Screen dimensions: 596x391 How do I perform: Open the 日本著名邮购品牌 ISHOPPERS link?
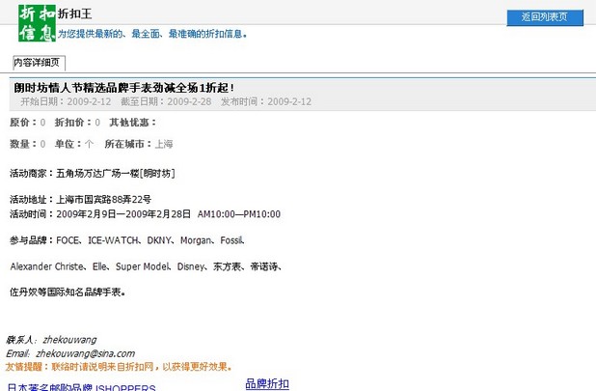tap(82, 387)
